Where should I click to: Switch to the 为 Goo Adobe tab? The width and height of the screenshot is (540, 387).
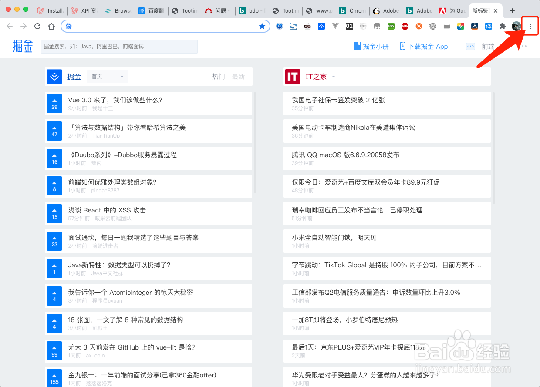point(453,11)
